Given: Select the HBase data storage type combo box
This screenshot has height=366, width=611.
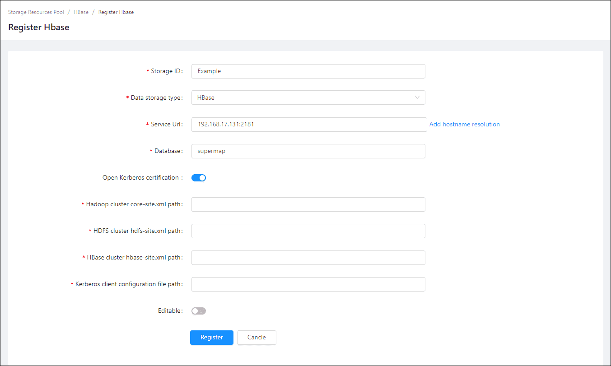Looking at the screenshot, I should [303, 97].
